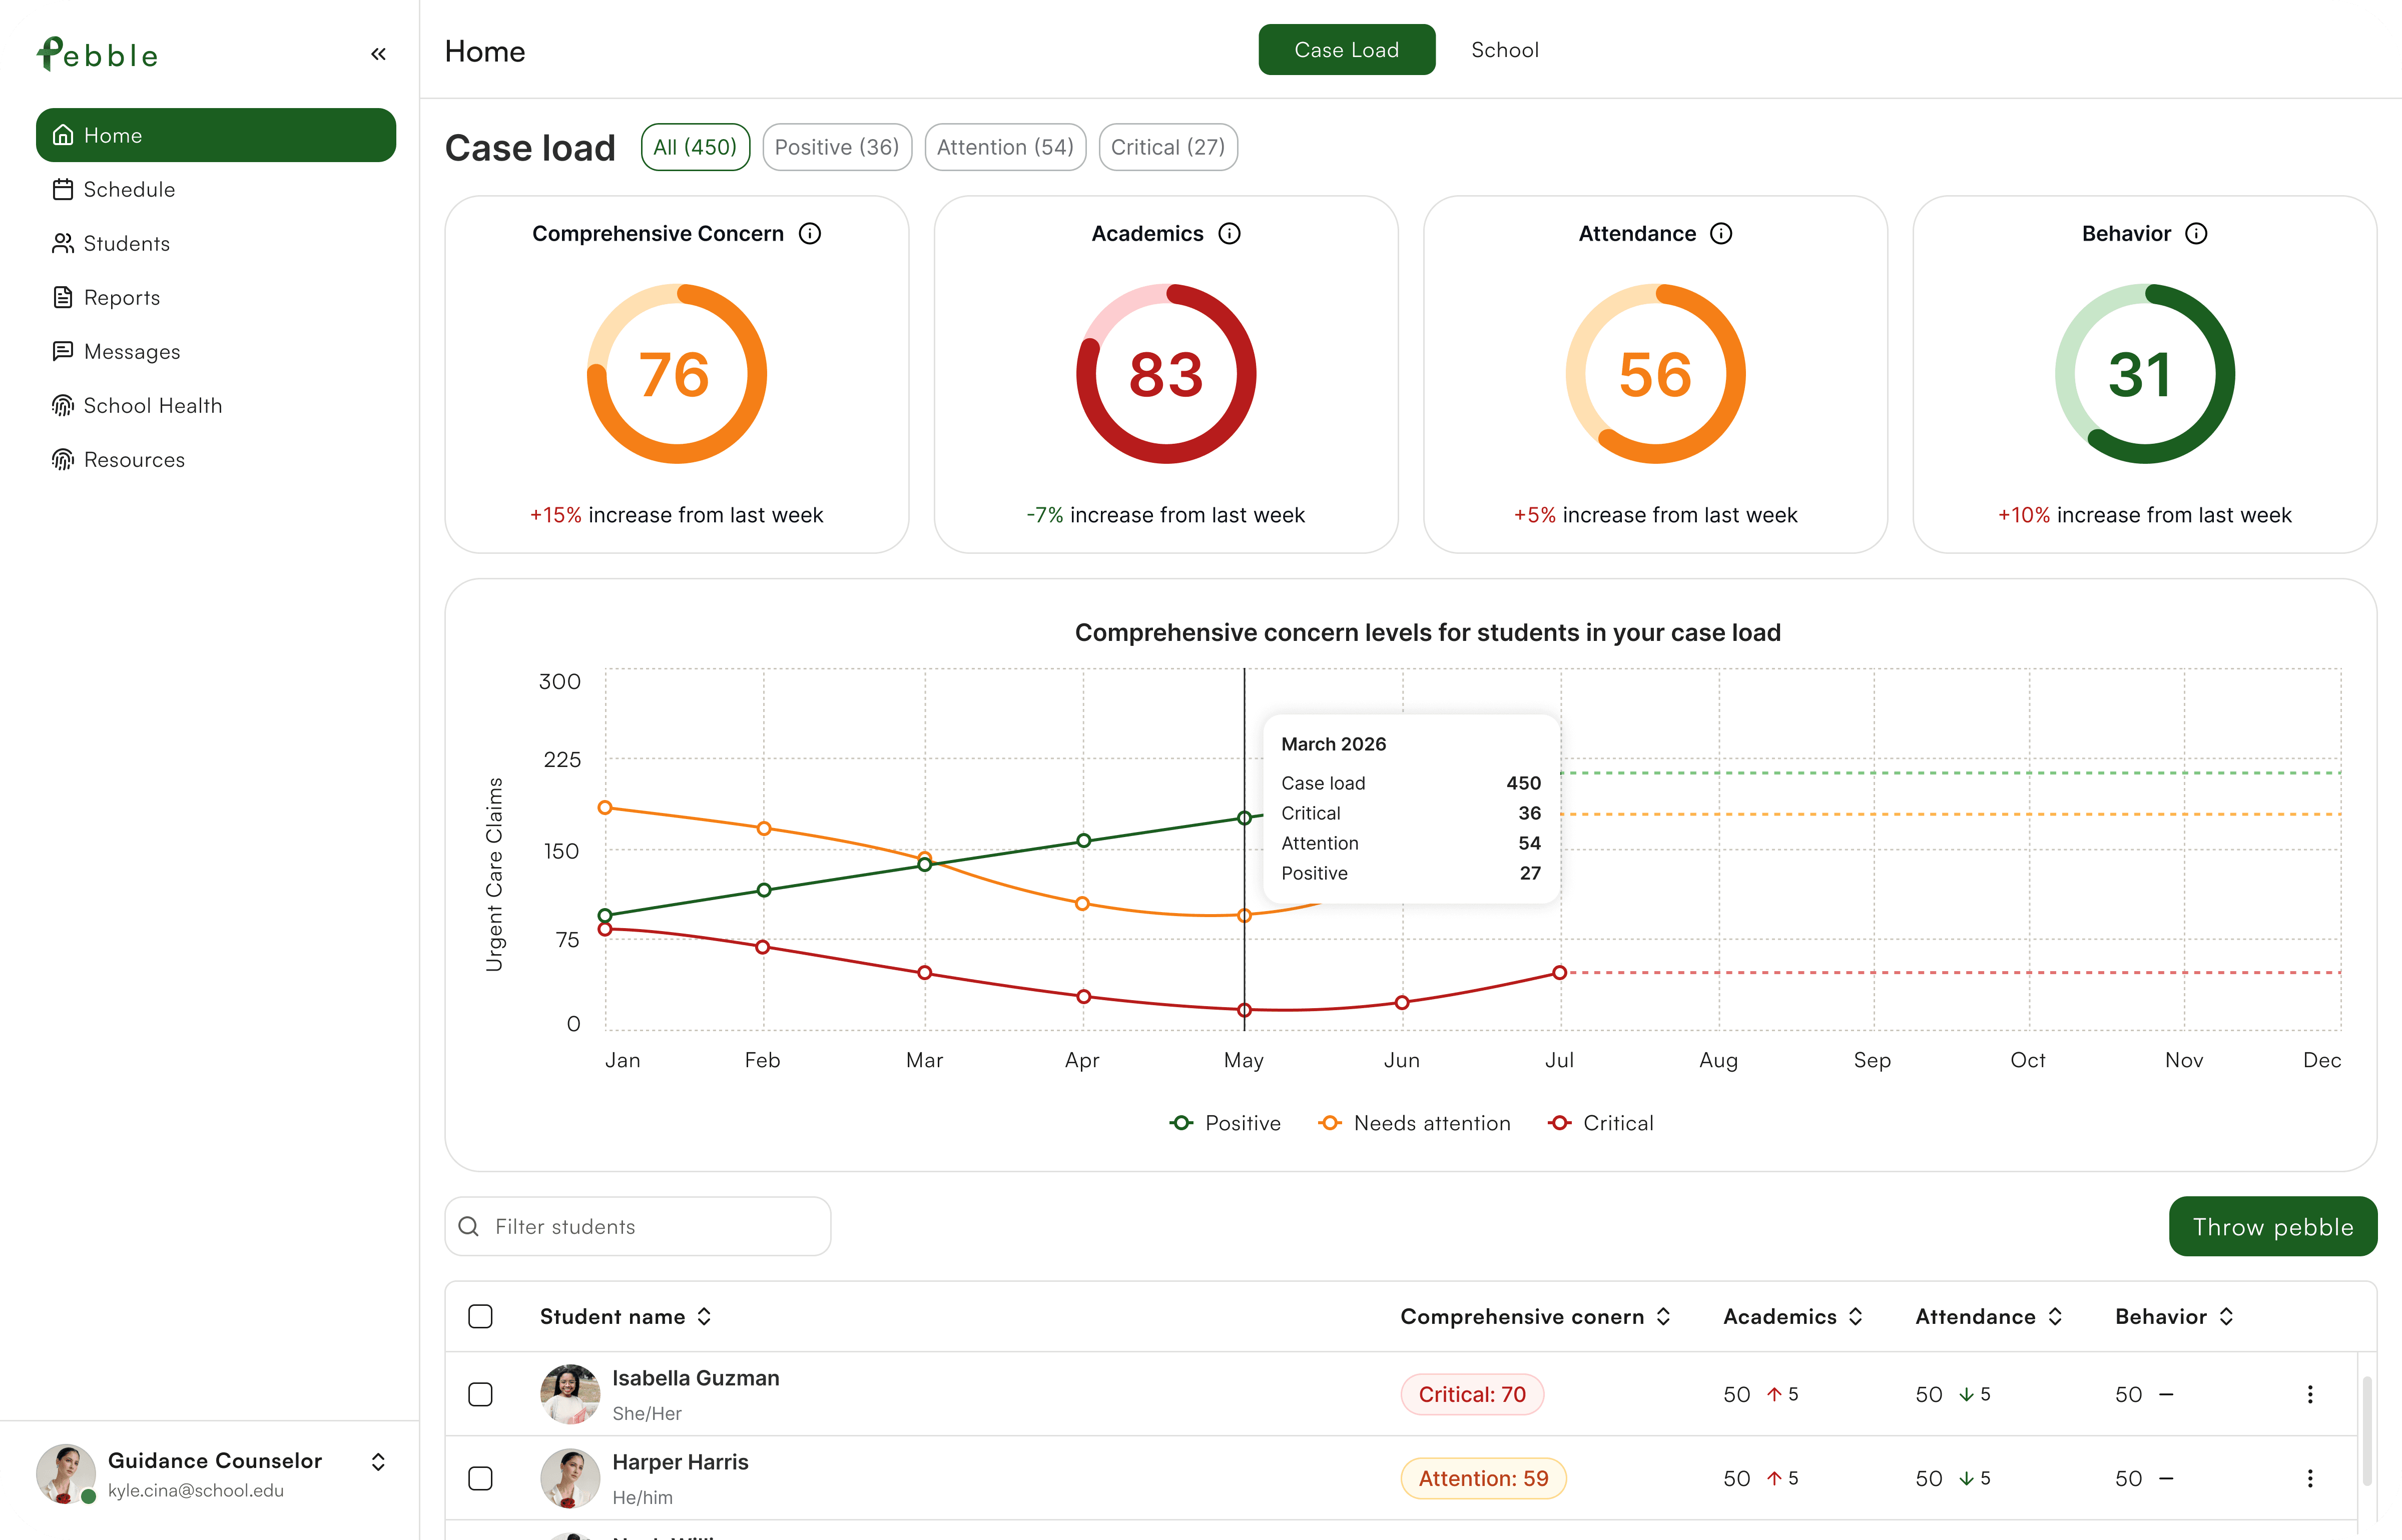Viewport: 2402px width, 1540px height.
Task: Click the info icon beside Comprehensive Concern
Action: coord(810,233)
